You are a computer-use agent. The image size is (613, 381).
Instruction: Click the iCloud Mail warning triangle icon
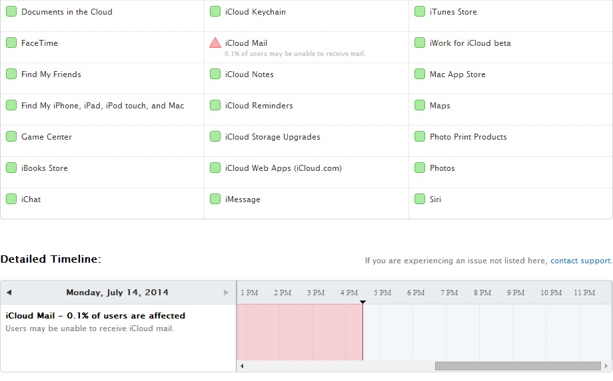point(215,43)
